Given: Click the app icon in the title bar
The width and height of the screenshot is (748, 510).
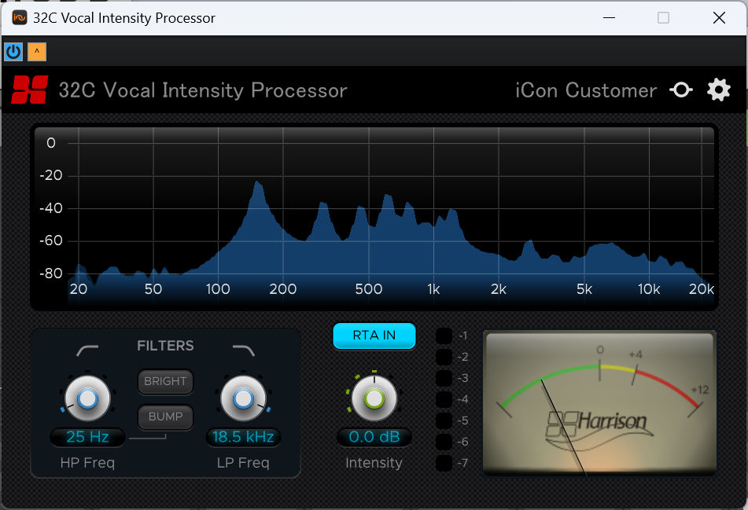Looking at the screenshot, I should point(20,18).
